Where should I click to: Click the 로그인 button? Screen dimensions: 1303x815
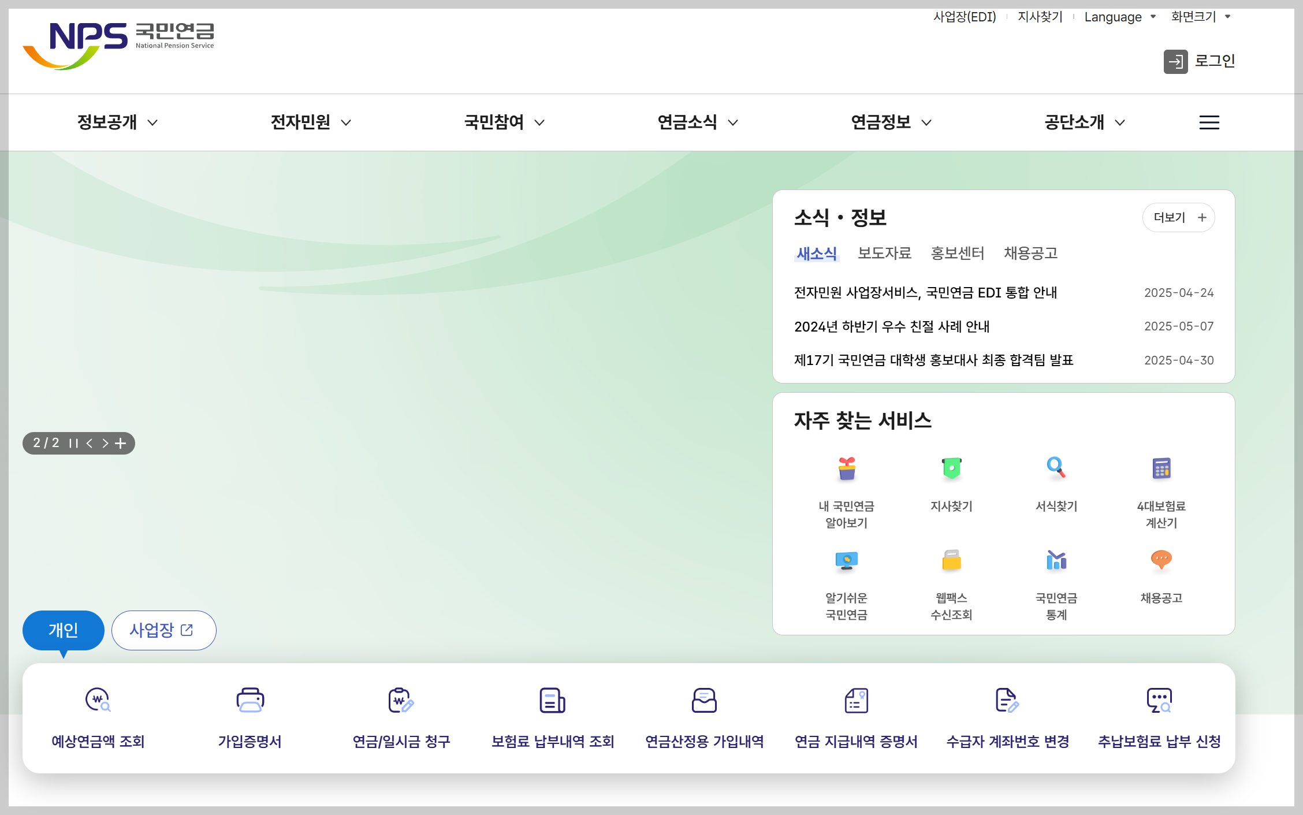click(x=1199, y=61)
